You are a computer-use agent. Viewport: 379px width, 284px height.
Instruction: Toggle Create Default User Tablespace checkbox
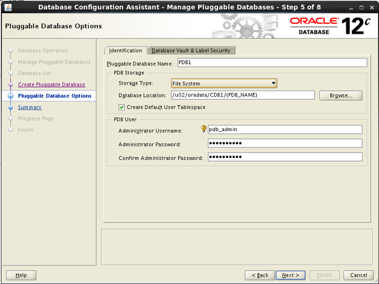click(121, 107)
